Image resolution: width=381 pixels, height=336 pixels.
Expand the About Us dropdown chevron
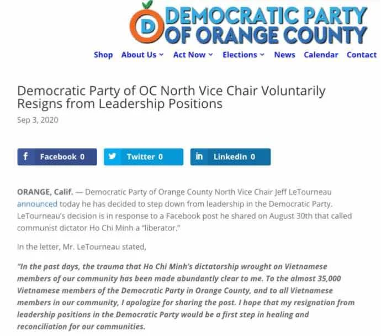[161, 55]
